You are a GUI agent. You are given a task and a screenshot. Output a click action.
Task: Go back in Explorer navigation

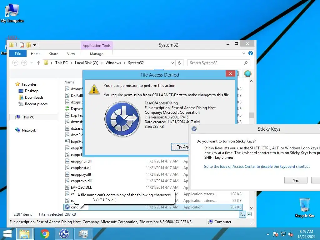[15, 63]
